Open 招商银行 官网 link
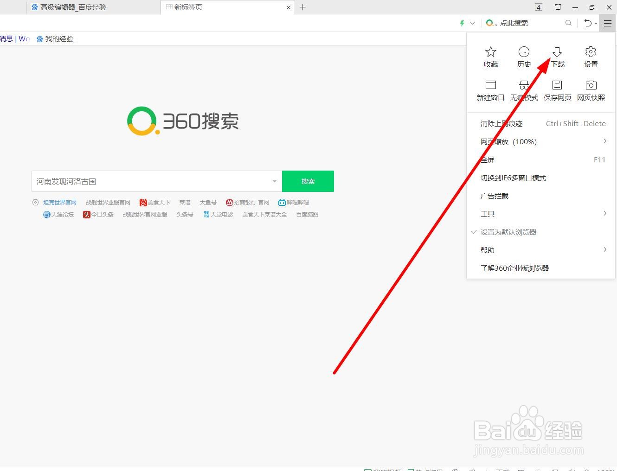The width and height of the screenshot is (617, 471). point(247,203)
